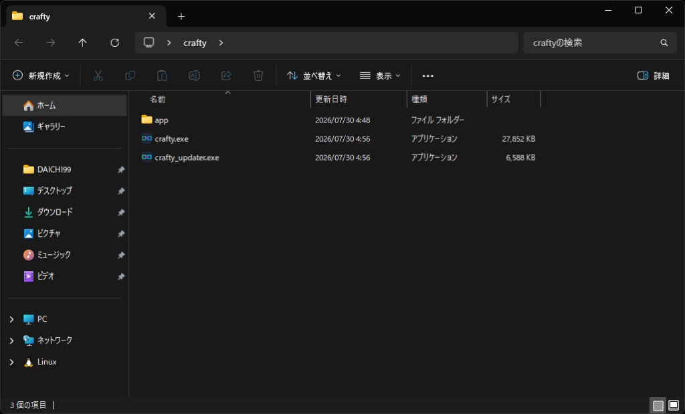Unpin DAICHI99 using its pin icon

pos(121,169)
